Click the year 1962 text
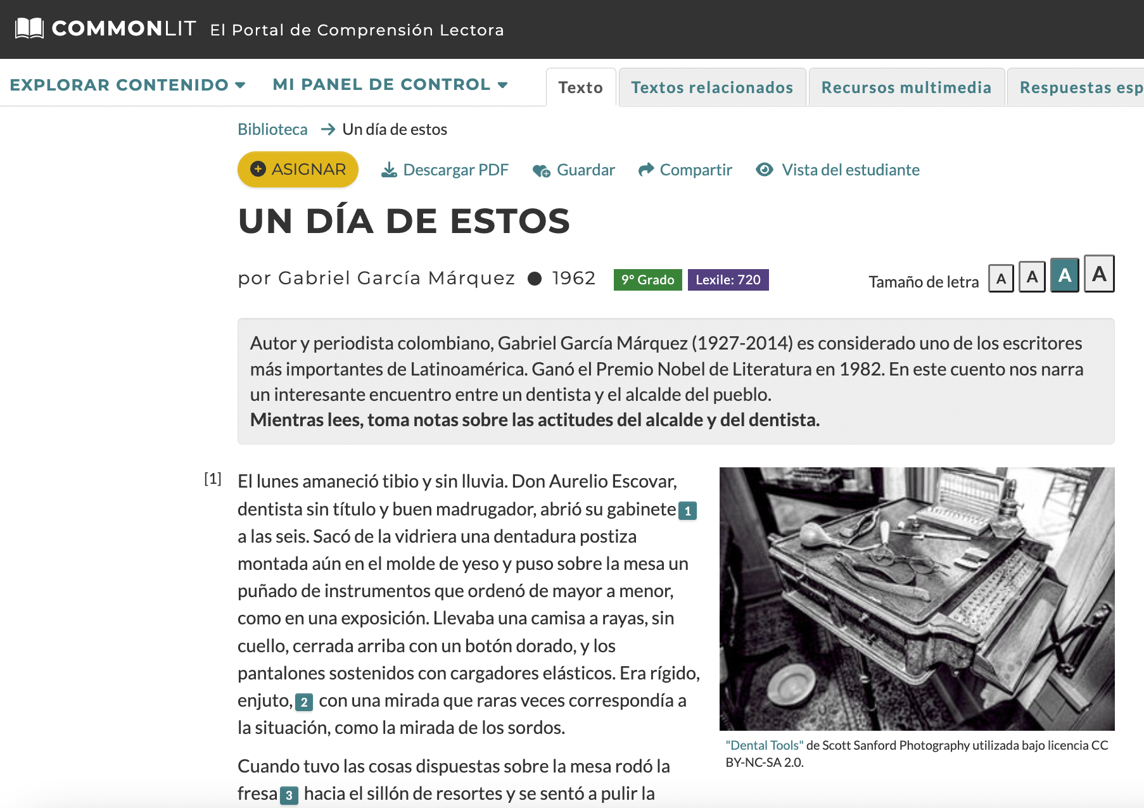The image size is (1144, 808). click(x=574, y=278)
